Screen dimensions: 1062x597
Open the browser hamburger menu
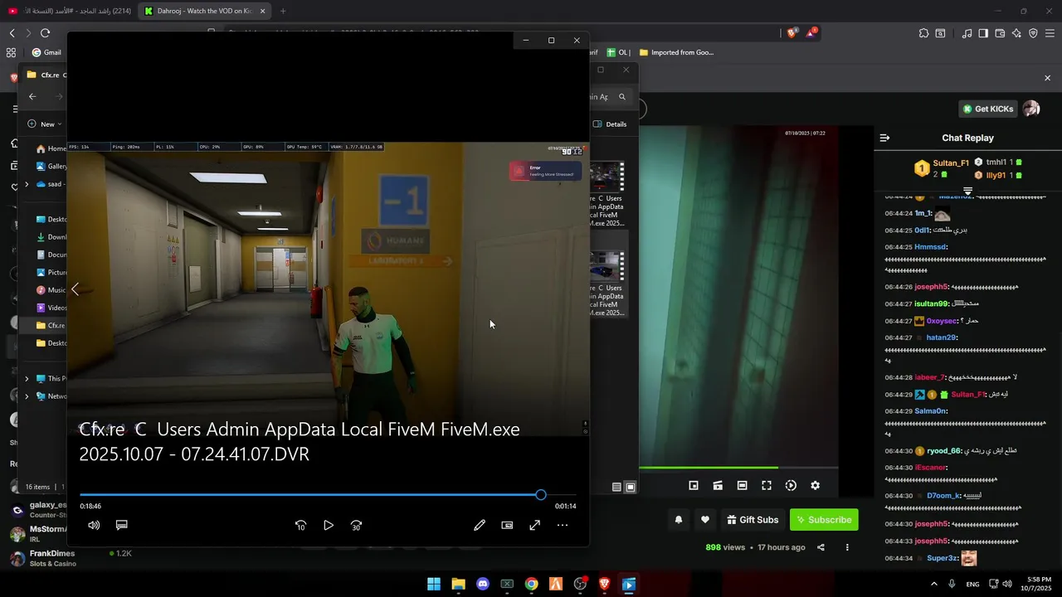tap(1050, 33)
